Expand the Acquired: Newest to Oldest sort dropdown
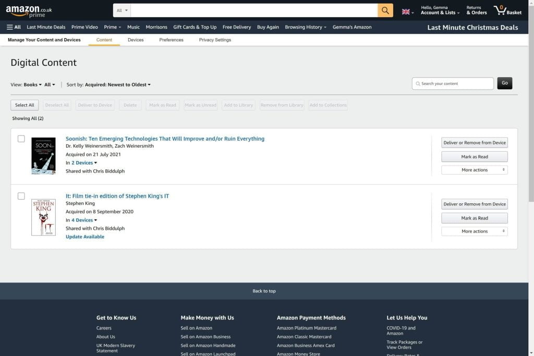This screenshot has width=534, height=356. [116, 84]
